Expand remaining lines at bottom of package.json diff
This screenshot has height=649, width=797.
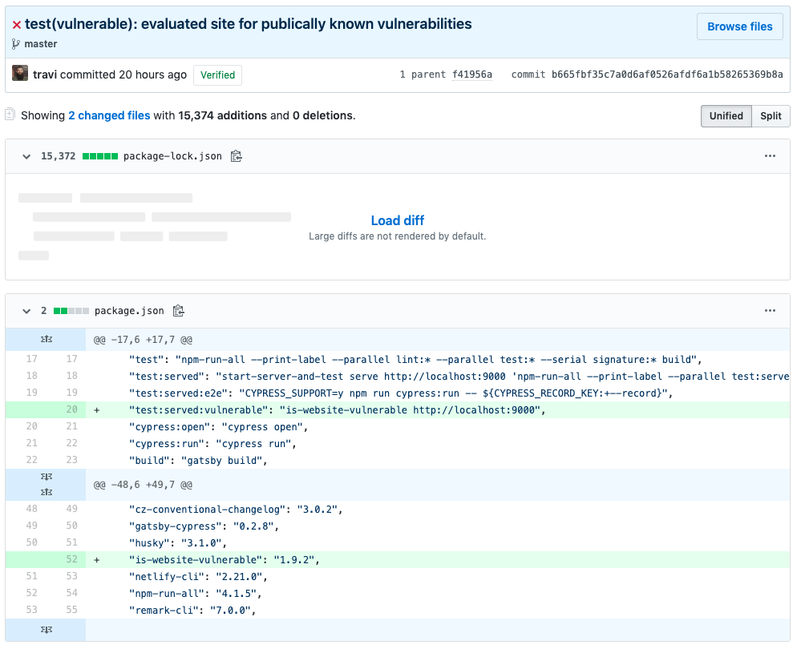point(47,630)
